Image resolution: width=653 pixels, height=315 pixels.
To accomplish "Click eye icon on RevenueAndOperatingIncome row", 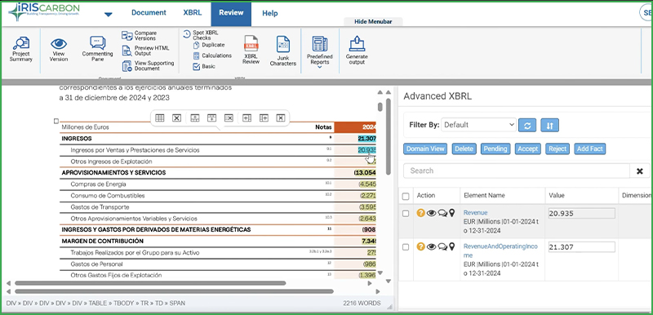I will pyautogui.click(x=432, y=246).
